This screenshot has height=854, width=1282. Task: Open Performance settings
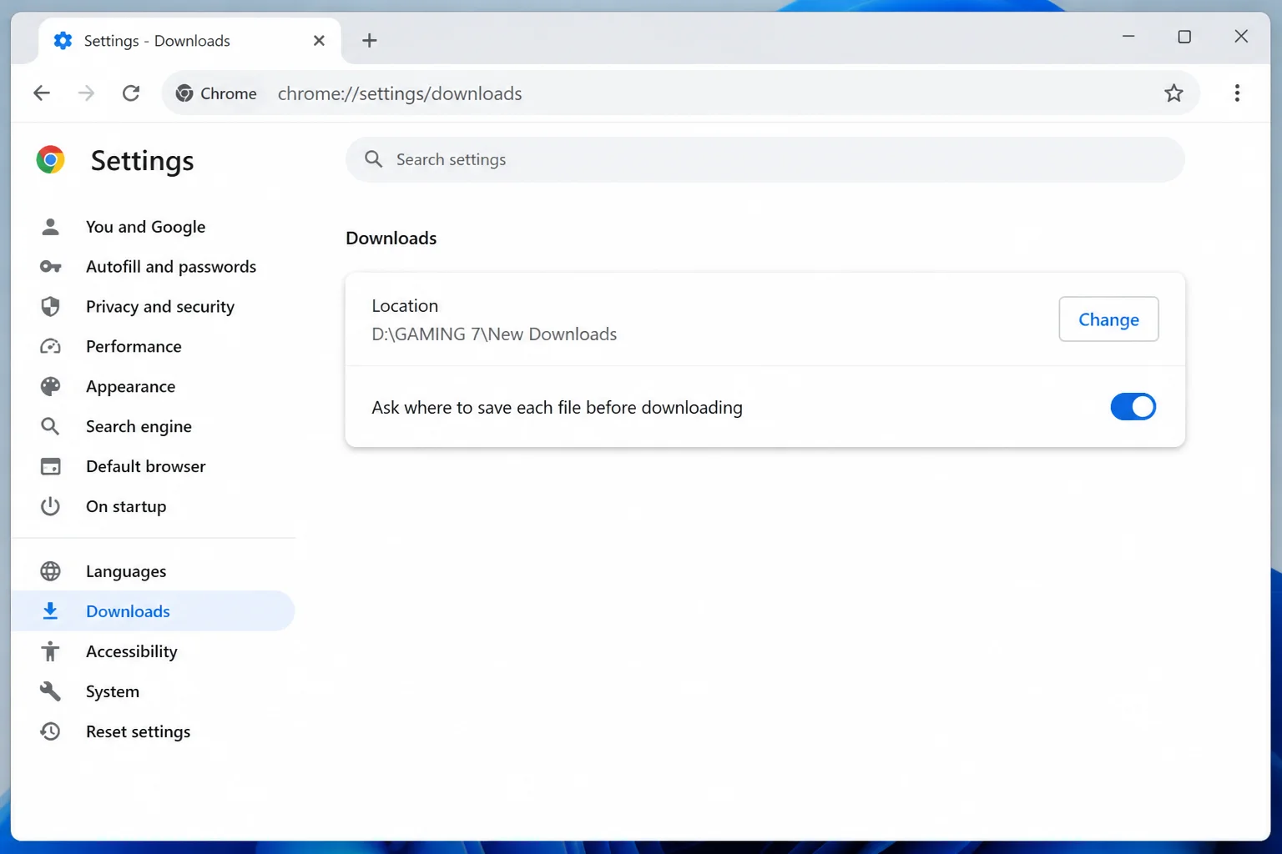pos(153,346)
